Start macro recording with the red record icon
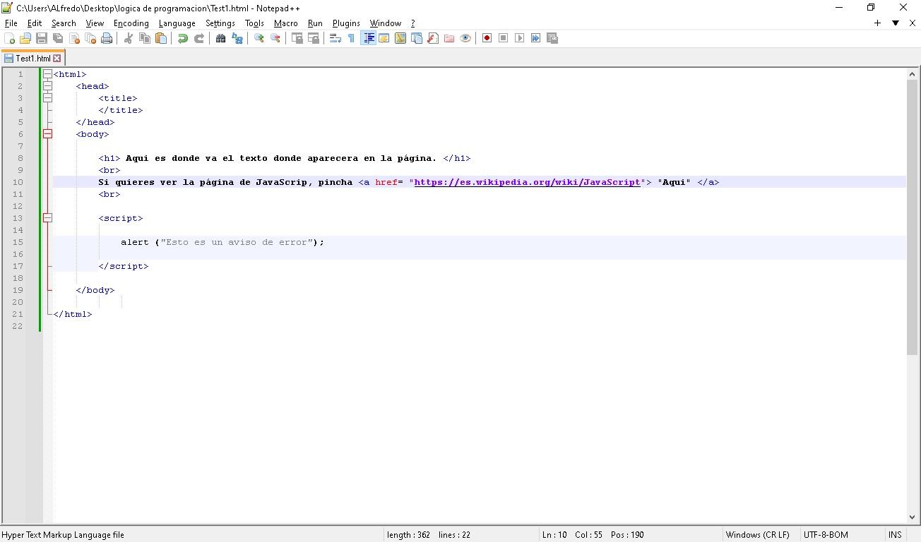Image resolution: width=921 pixels, height=542 pixels. pyautogui.click(x=487, y=38)
